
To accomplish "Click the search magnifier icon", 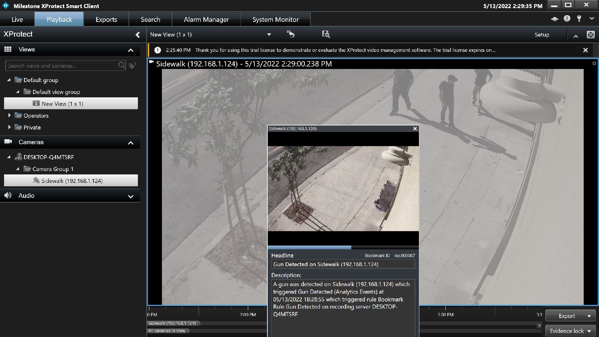I will pos(122,65).
